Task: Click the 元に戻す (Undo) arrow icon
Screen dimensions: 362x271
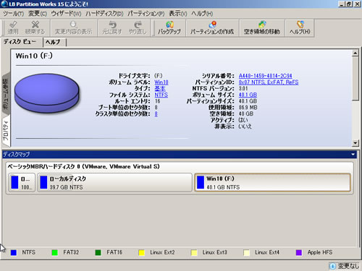Action: click(x=112, y=25)
